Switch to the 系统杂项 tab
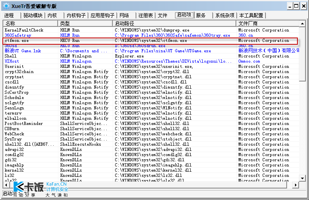 point(225,15)
